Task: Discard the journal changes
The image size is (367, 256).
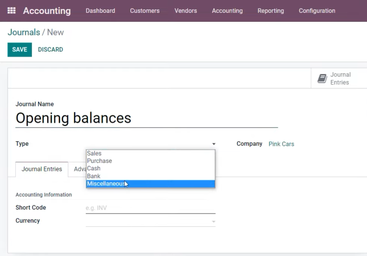Action: [x=51, y=49]
